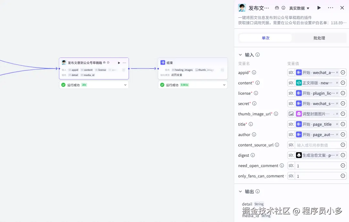
Task: Switch to the 批处理 tab
Action: [319, 38]
